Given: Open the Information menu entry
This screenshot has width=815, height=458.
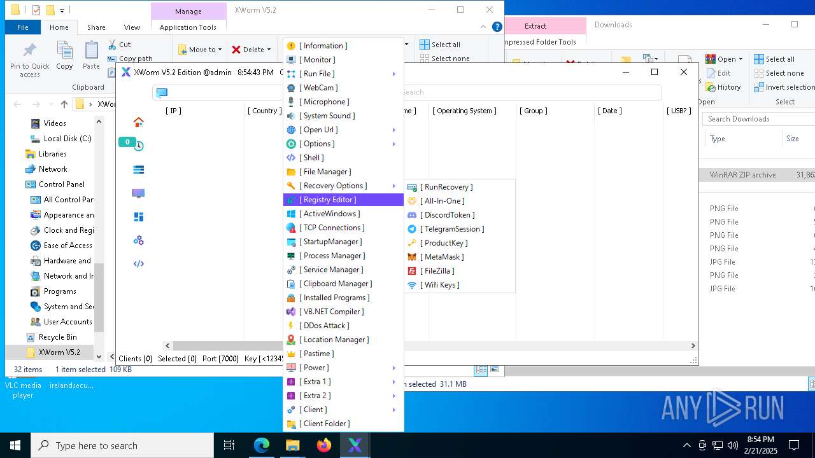Looking at the screenshot, I should coord(343,46).
